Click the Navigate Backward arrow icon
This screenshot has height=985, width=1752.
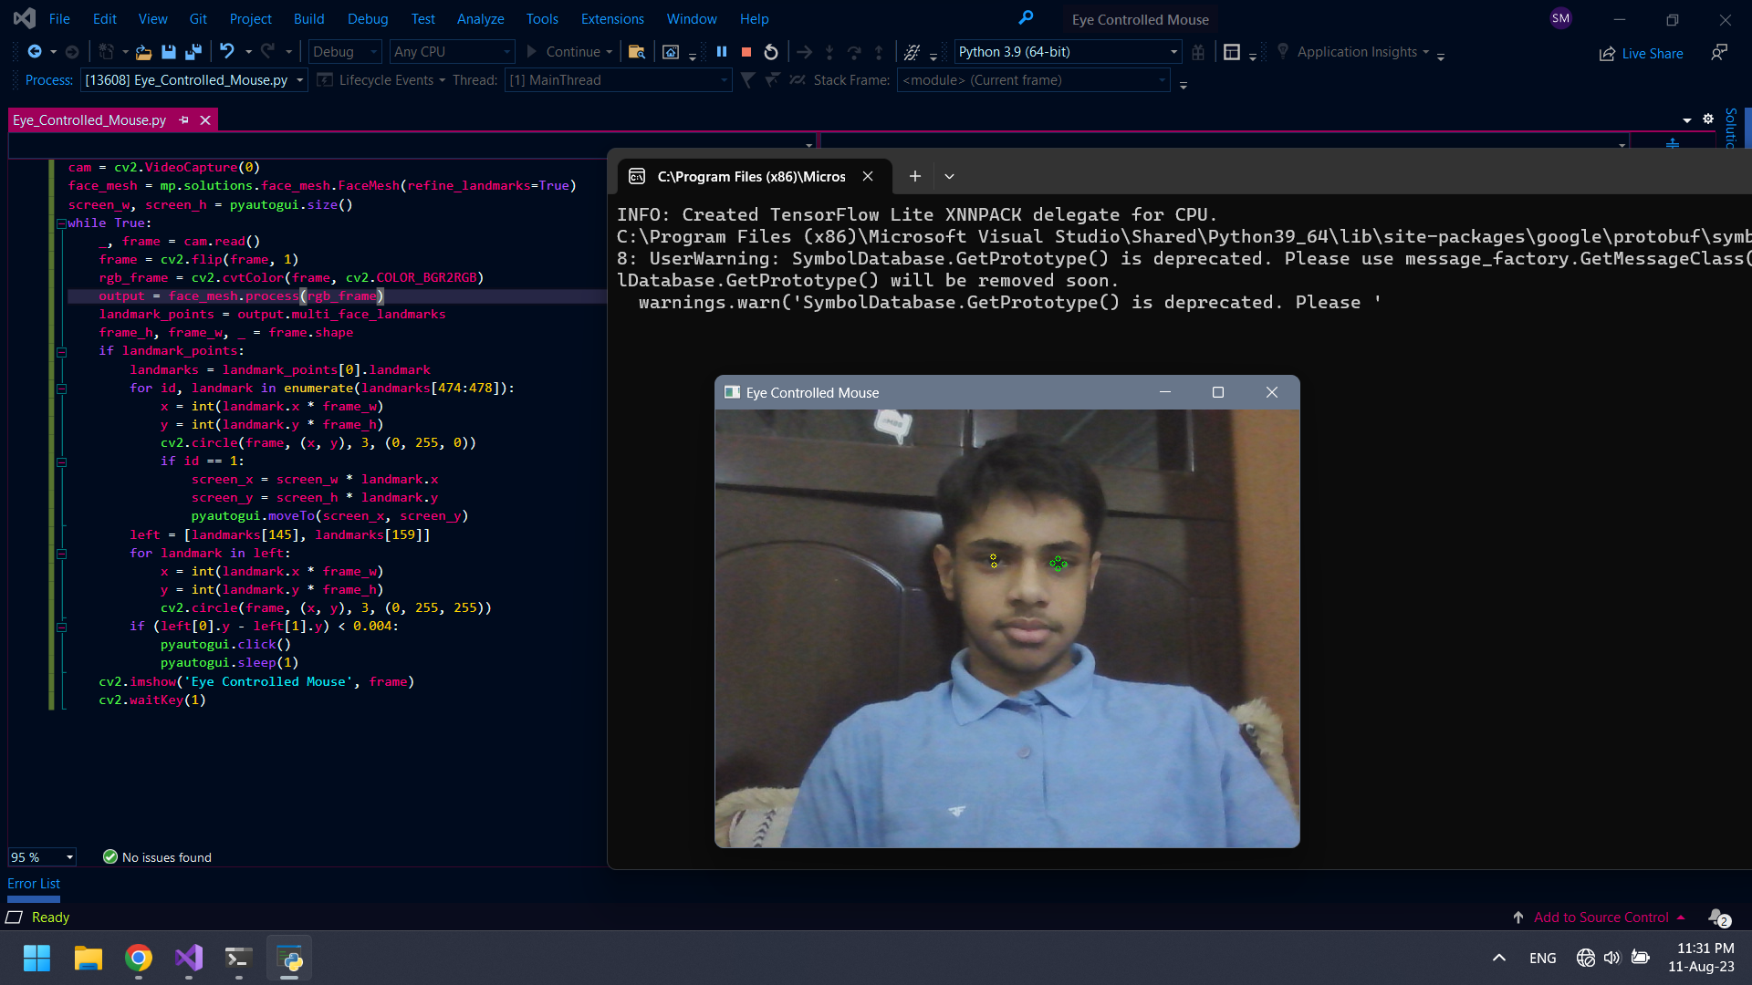[x=35, y=52]
